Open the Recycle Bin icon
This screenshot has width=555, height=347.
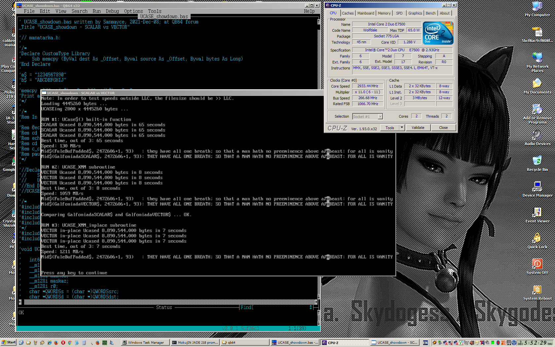tap(537, 164)
